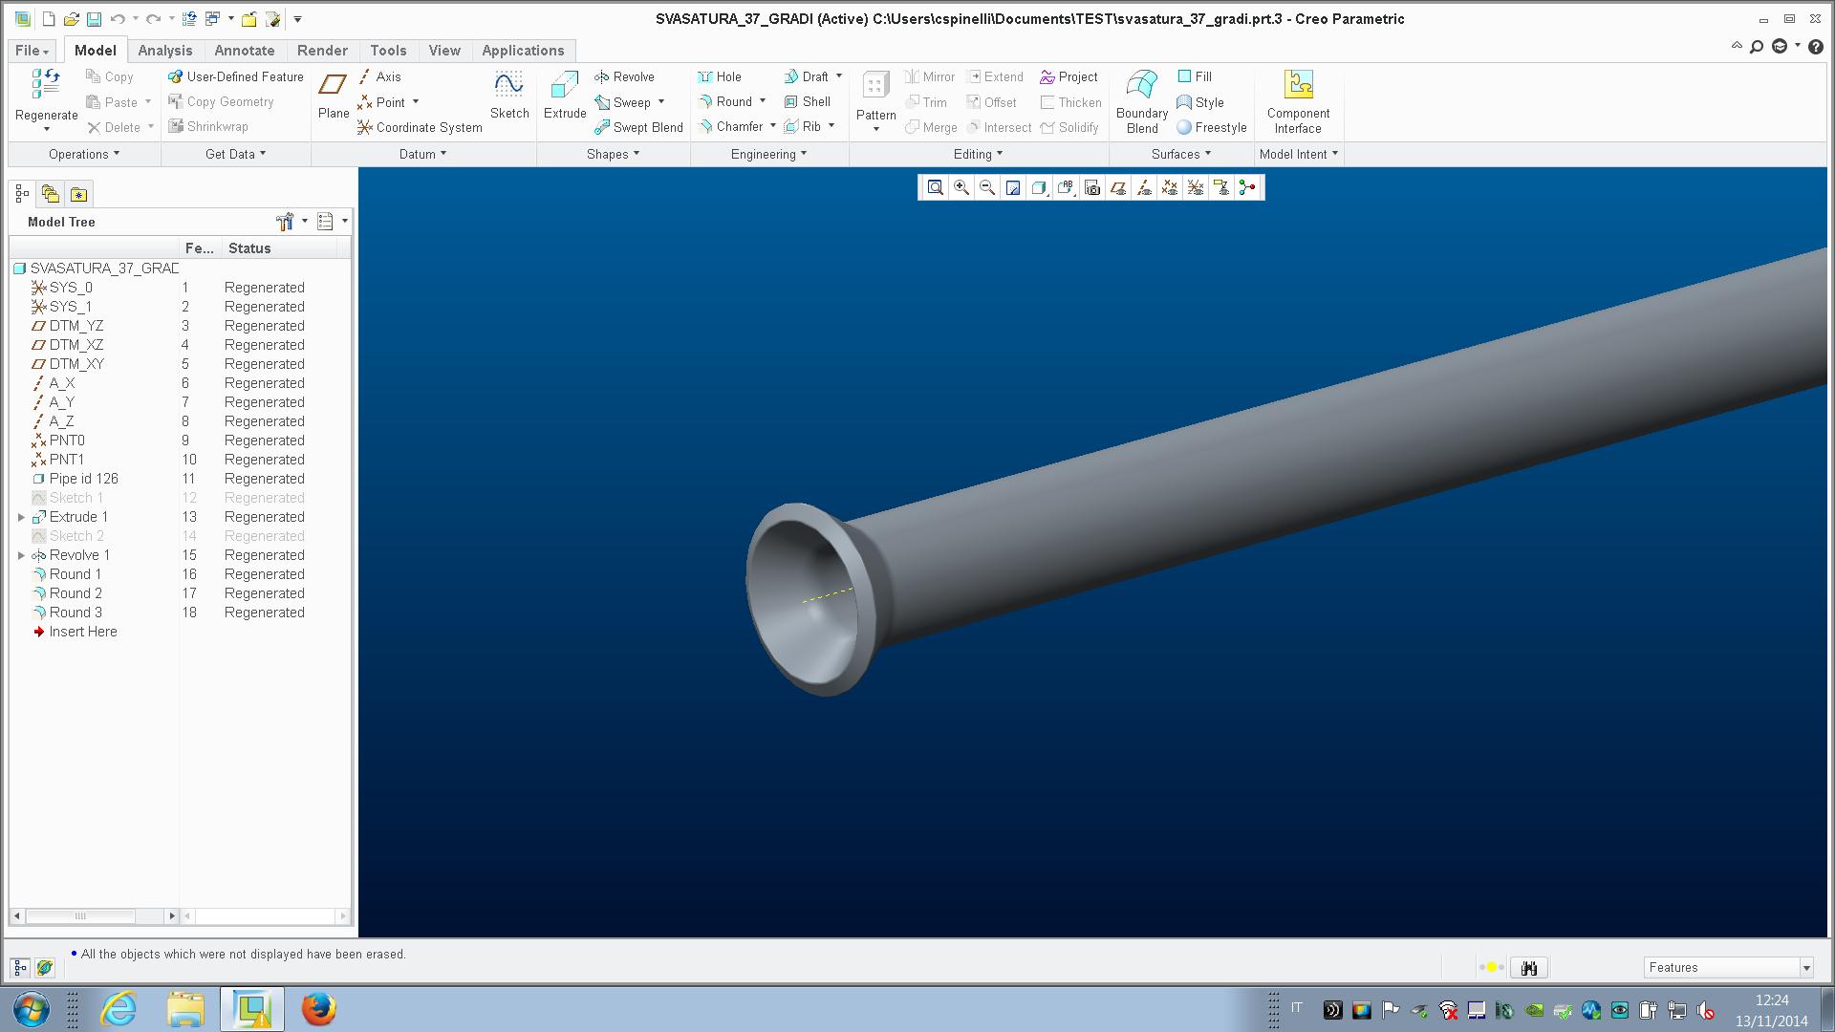Select Pipe id 126 in model tree
Image resolution: width=1835 pixels, height=1032 pixels.
[x=84, y=479]
